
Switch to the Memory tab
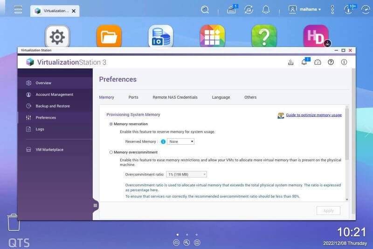[107, 97]
